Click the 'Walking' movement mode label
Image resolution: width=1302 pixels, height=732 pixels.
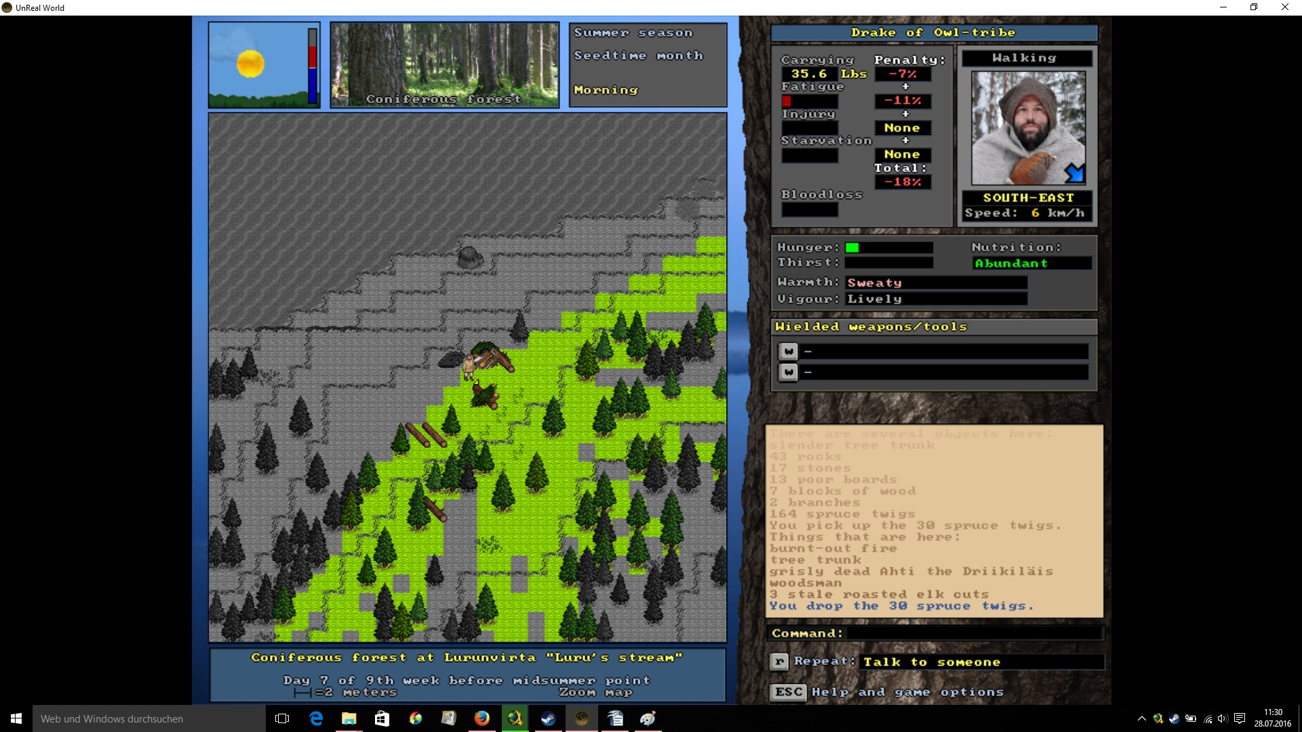[x=1027, y=58]
